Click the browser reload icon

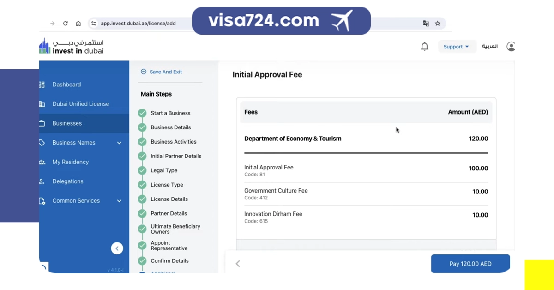[66, 24]
